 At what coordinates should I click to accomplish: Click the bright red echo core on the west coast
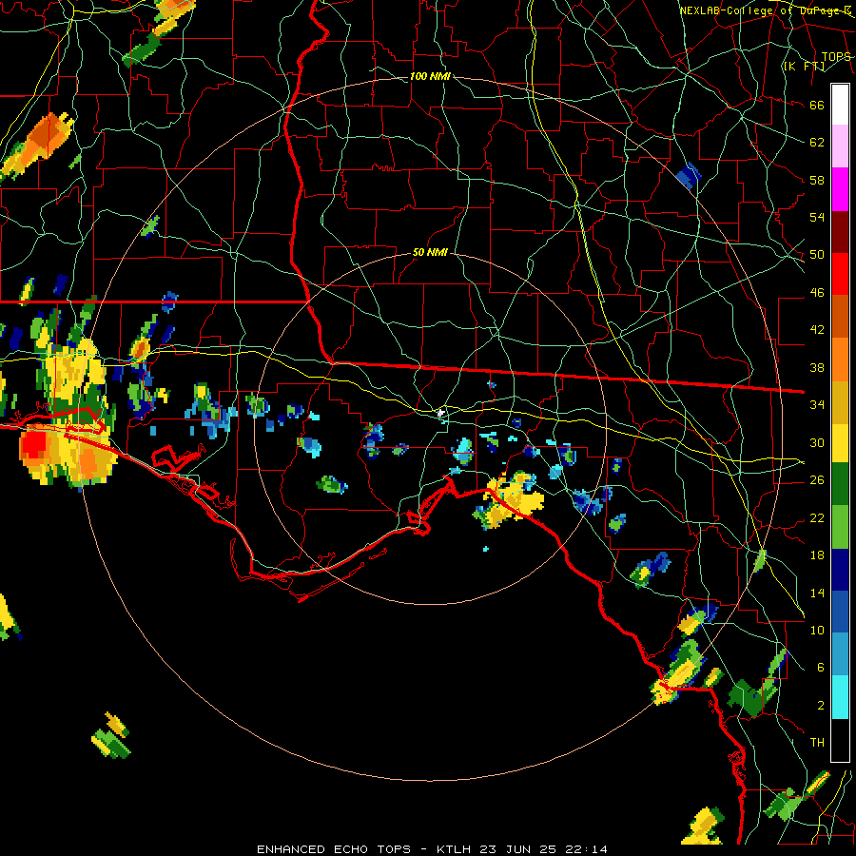34,444
